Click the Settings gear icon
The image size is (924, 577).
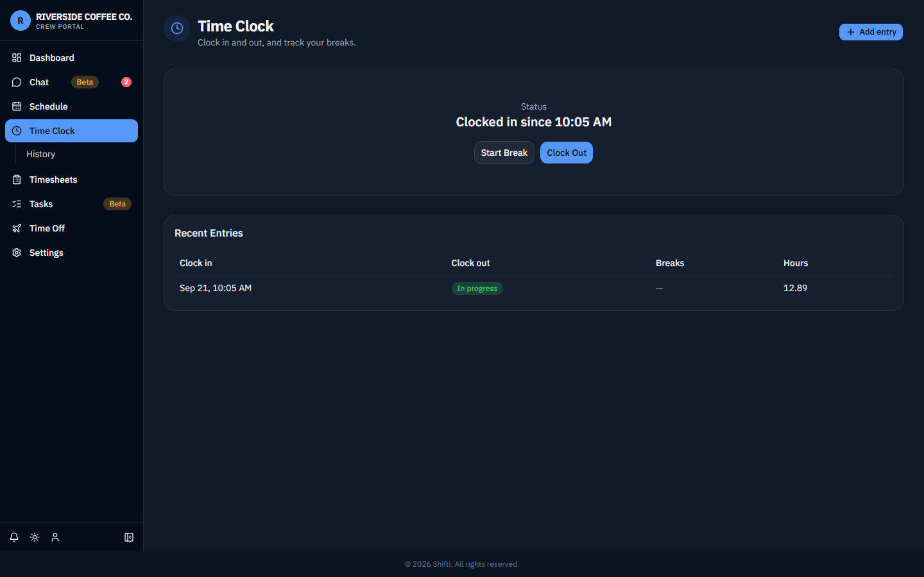(17, 253)
